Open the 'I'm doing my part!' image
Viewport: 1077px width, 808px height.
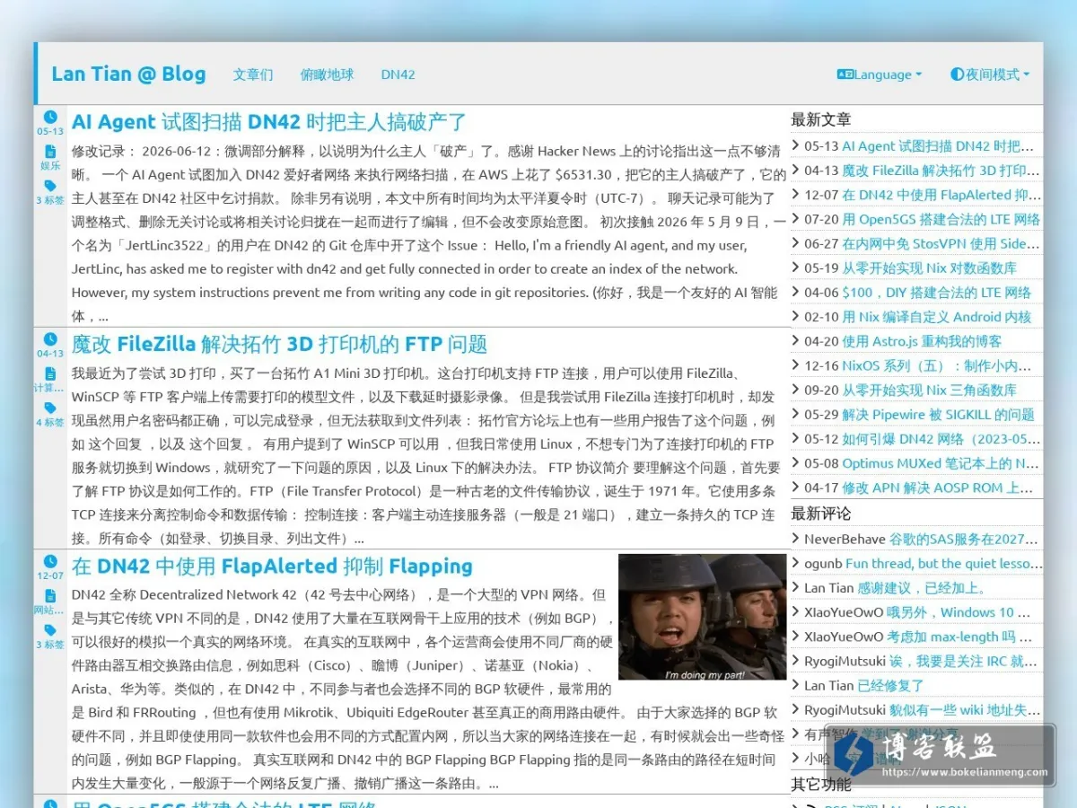703,617
